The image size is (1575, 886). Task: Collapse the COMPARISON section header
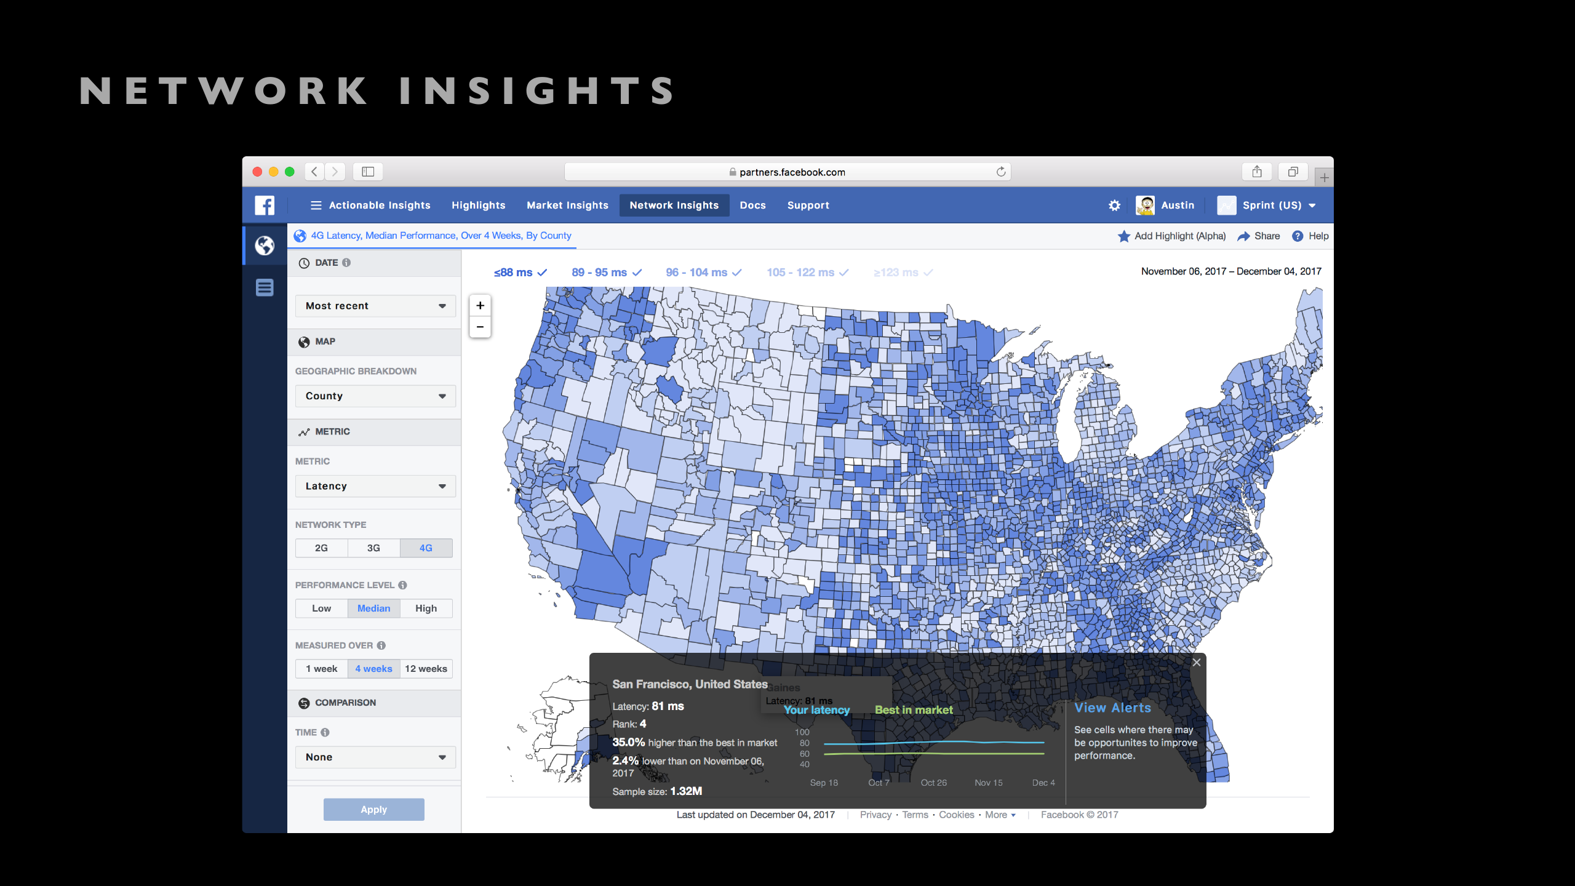(374, 703)
